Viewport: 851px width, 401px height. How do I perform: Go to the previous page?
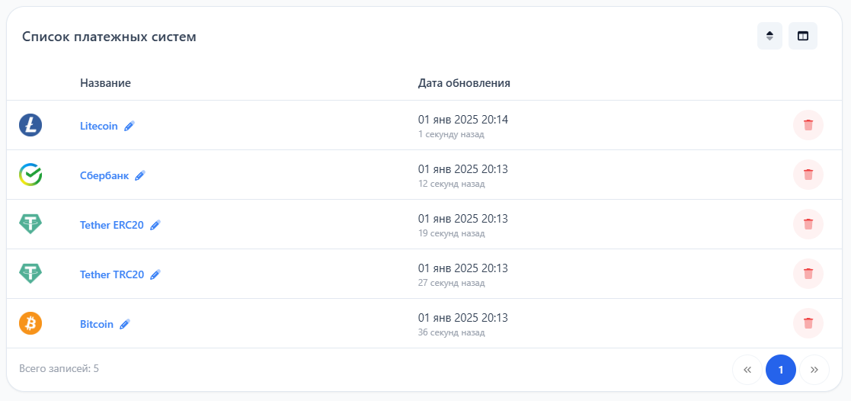click(x=747, y=370)
